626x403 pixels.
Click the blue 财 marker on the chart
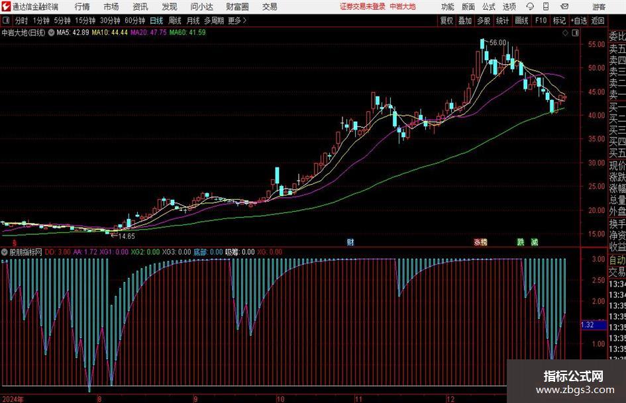click(x=350, y=242)
